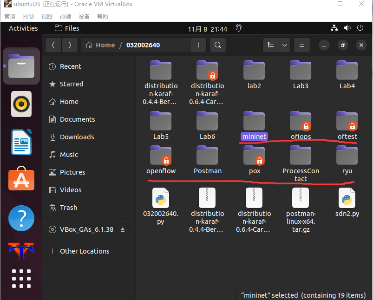The height and width of the screenshot is (300, 373).
Task: Open the Files app menu in top bar
Action: coord(67,28)
